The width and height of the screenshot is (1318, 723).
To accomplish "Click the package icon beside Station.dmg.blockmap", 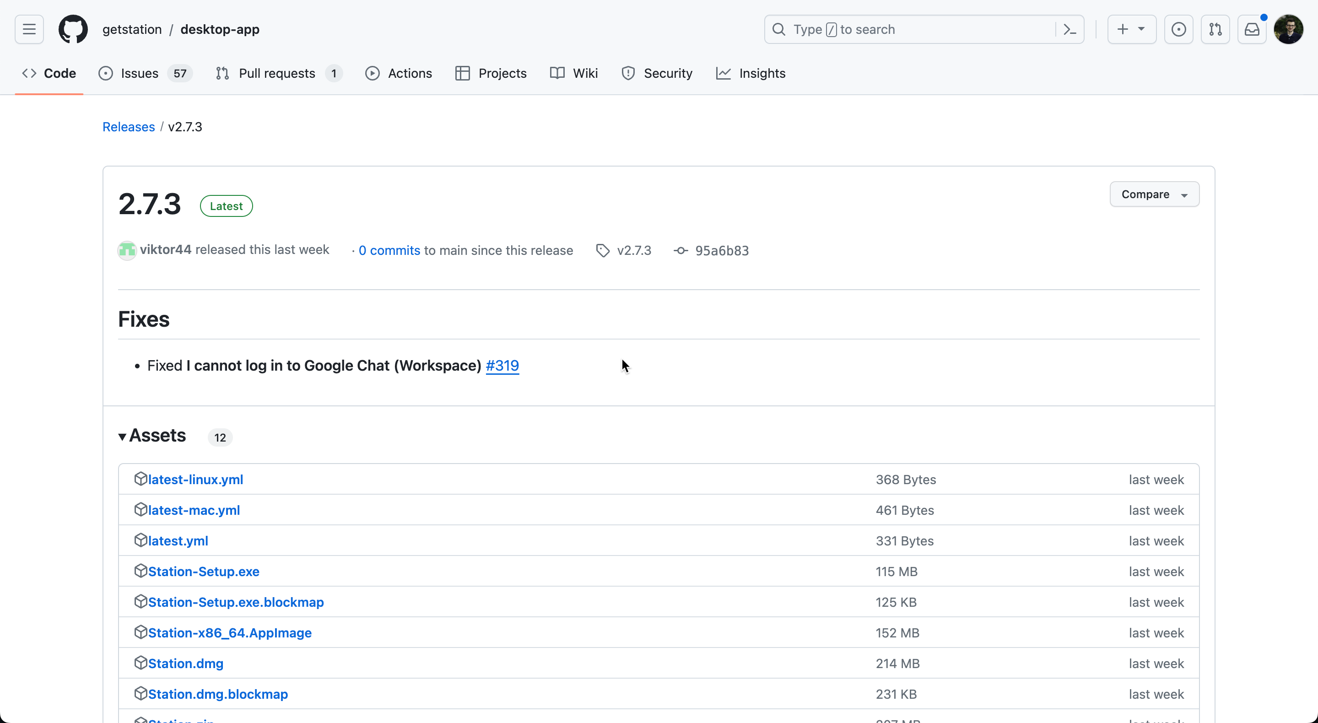I will pyautogui.click(x=140, y=694).
